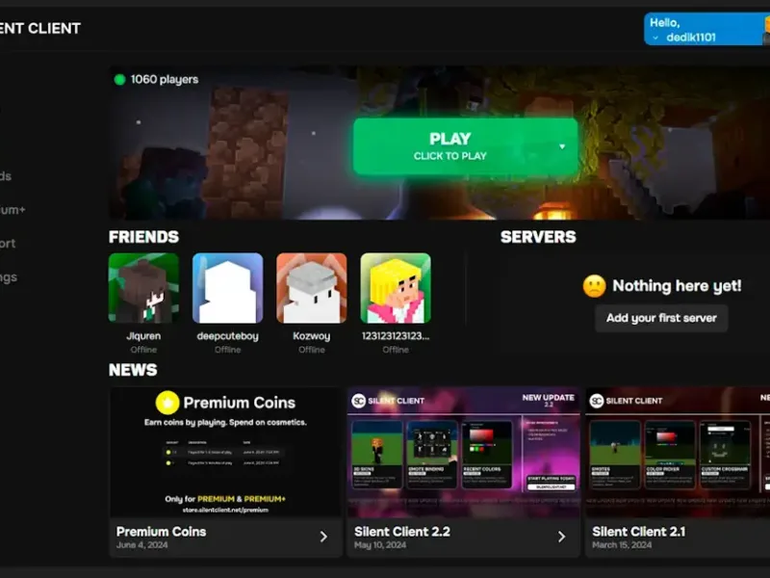Click the green online players indicator dot

119,79
